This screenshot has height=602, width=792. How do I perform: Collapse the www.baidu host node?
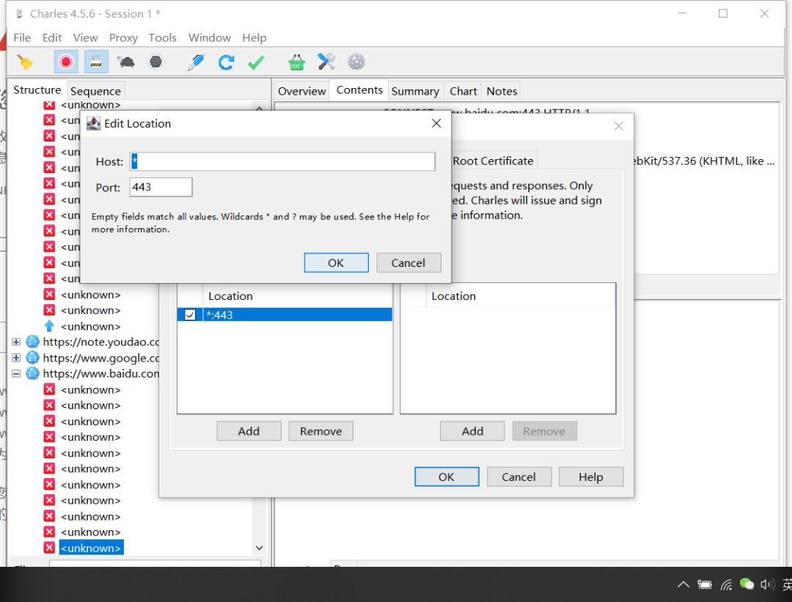pyautogui.click(x=16, y=374)
